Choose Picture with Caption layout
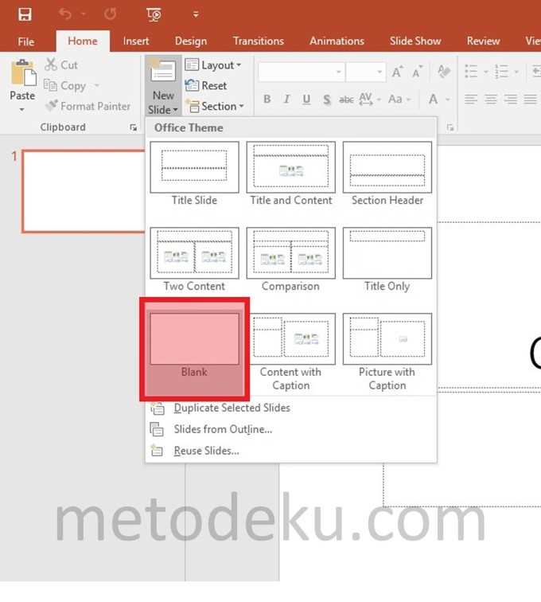Image resolution: width=541 pixels, height=602 pixels. pyautogui.click(x=387, y=353)
